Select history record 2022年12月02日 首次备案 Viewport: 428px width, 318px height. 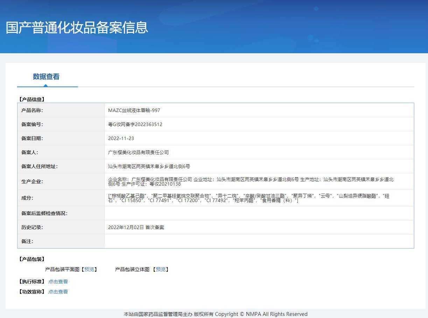click(136, 227)
